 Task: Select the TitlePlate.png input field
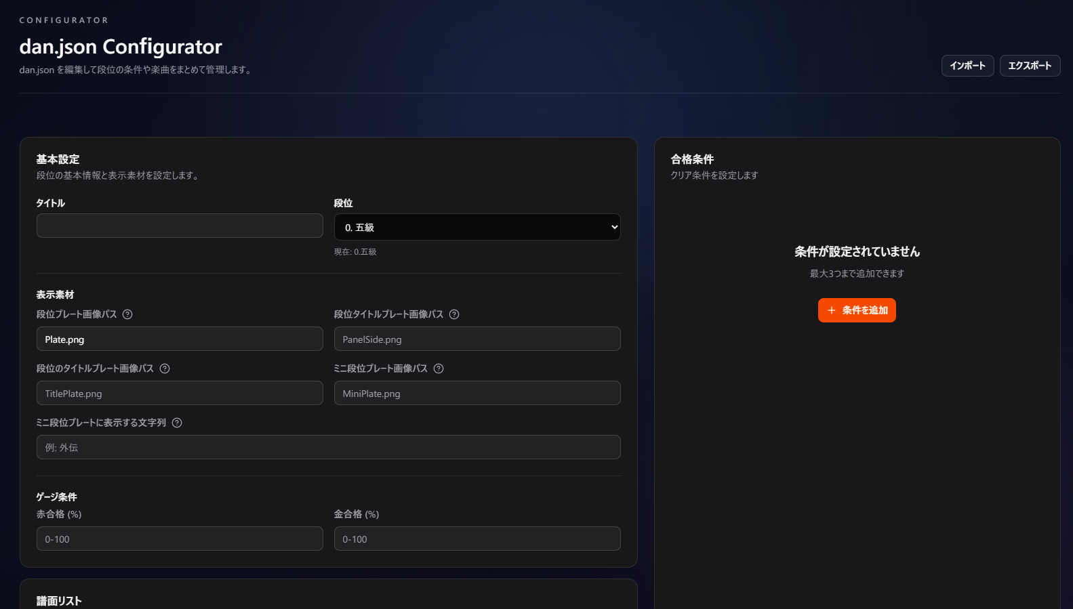[180, 393]
